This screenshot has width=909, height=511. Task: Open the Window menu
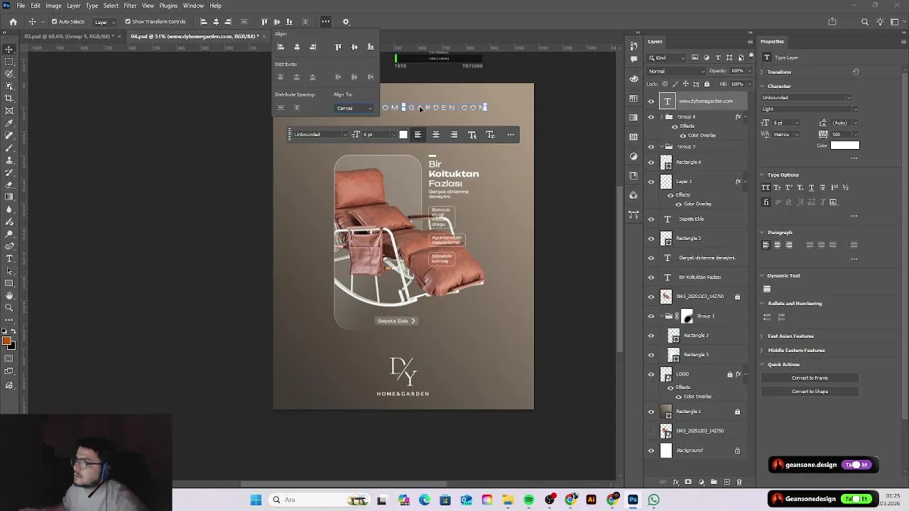(193, 6)
